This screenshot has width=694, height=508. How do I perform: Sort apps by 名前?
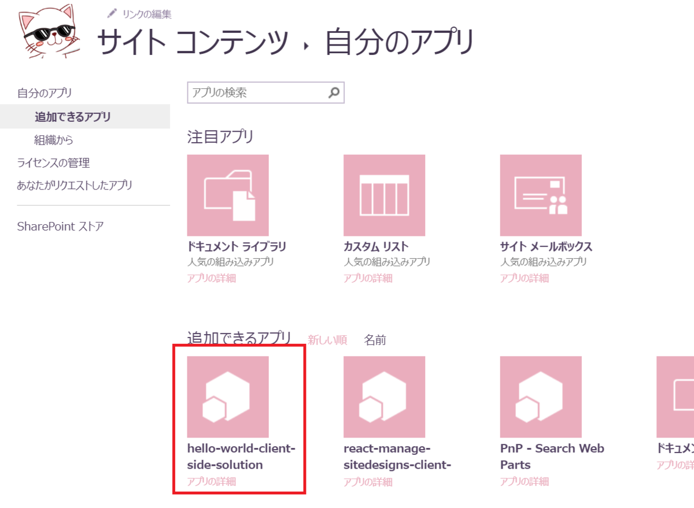375,340
